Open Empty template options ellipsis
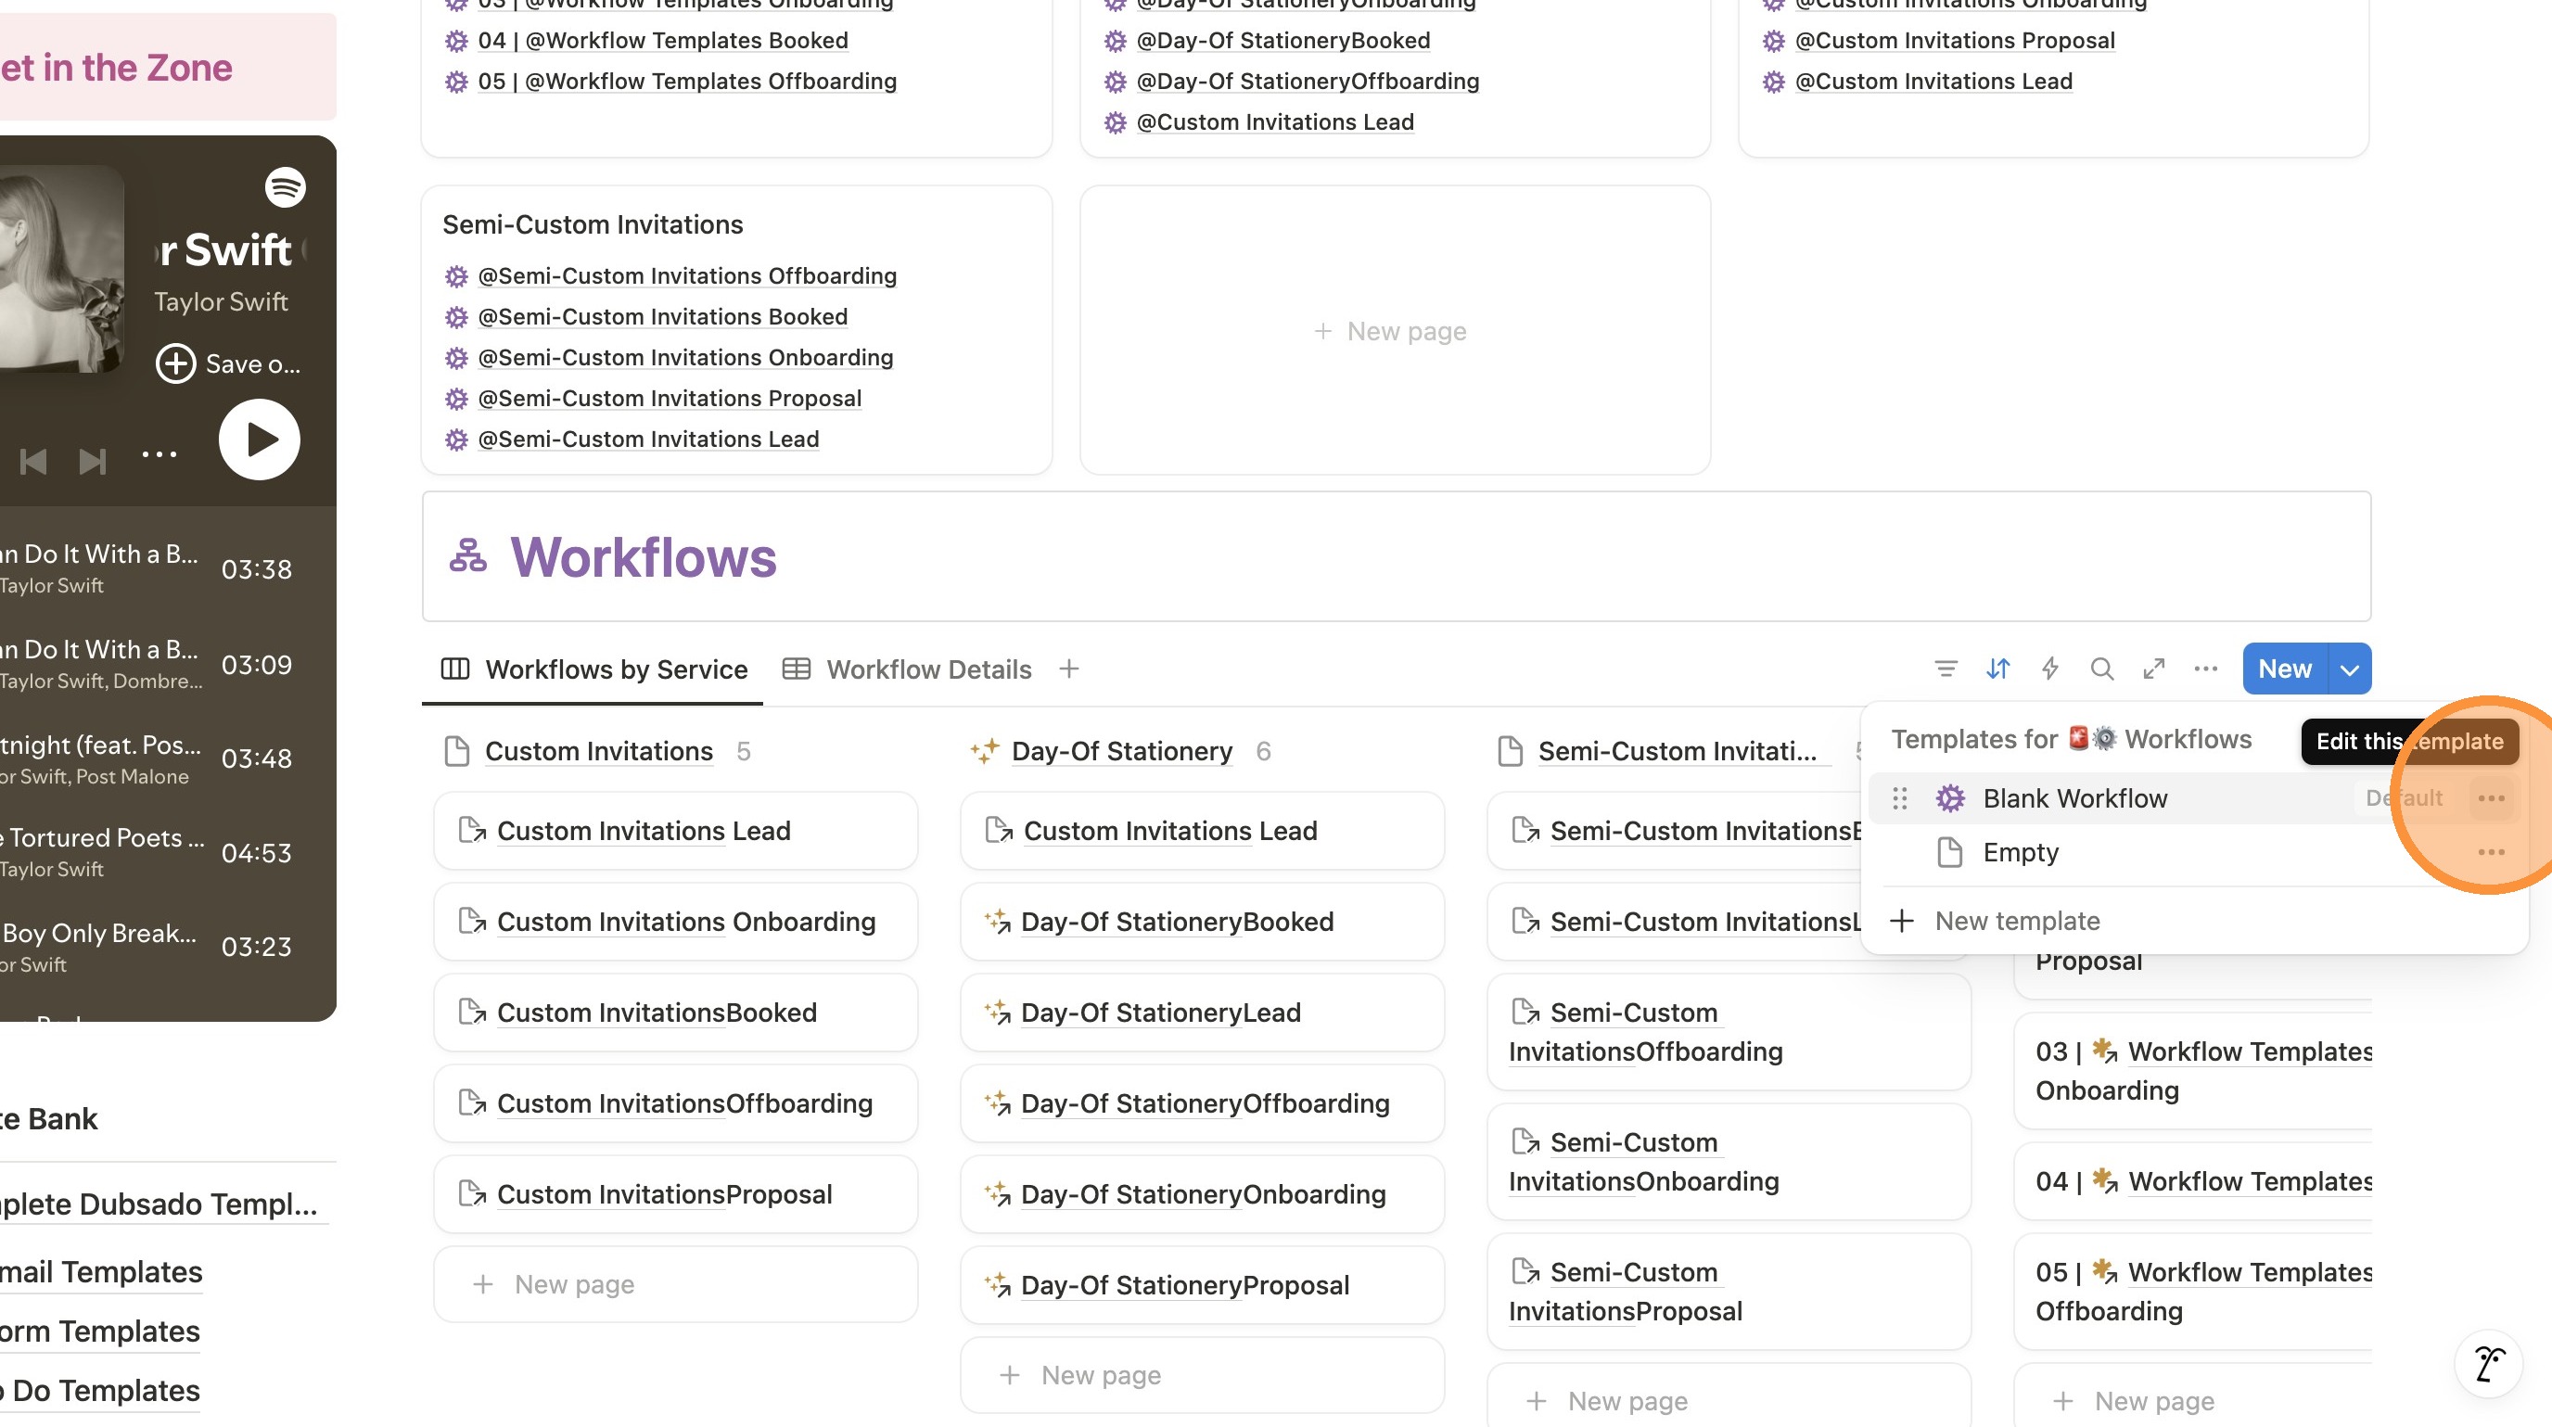This screenshot has width=2552, height=1427. [2491, 851]
